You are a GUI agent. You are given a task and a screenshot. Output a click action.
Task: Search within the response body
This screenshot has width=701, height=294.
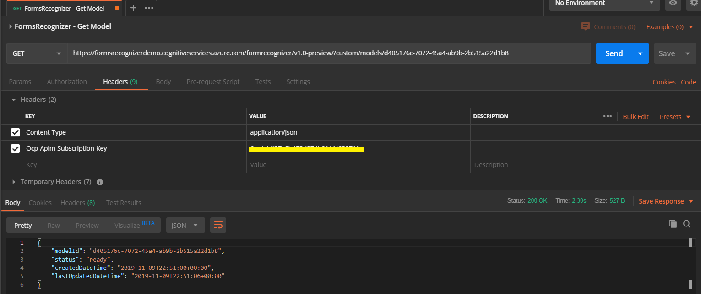pos(687,224)
